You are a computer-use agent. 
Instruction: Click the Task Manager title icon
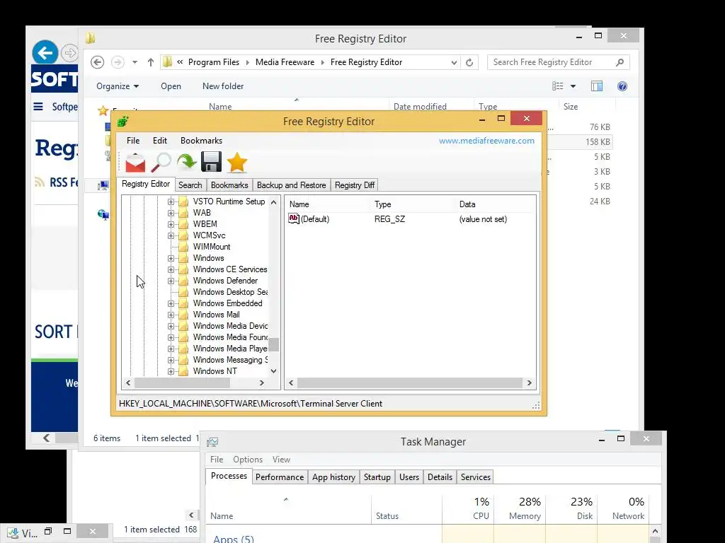click(212, 442)
